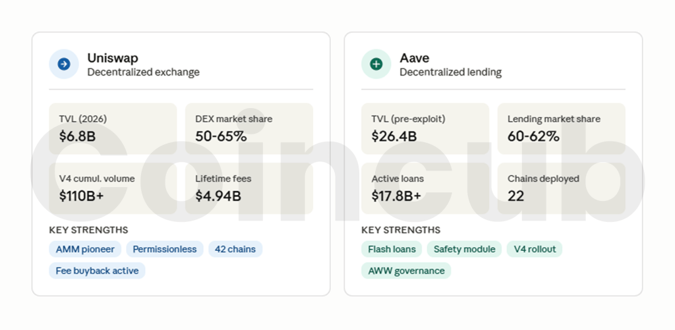Select the V4 rollout tag
This screenshot has height=330, width=675.
pyautogui.click(x=534, y=249)
